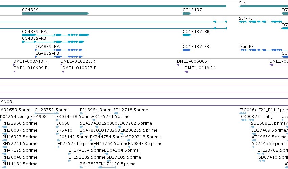Click the SD16881.5prime EST label

(x=268, y=123)
